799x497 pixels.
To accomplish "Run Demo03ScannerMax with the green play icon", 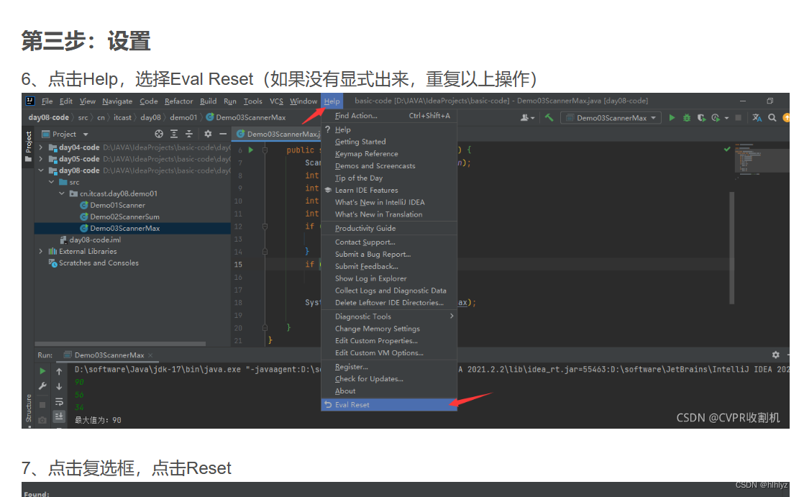I will tap(672, 118).
